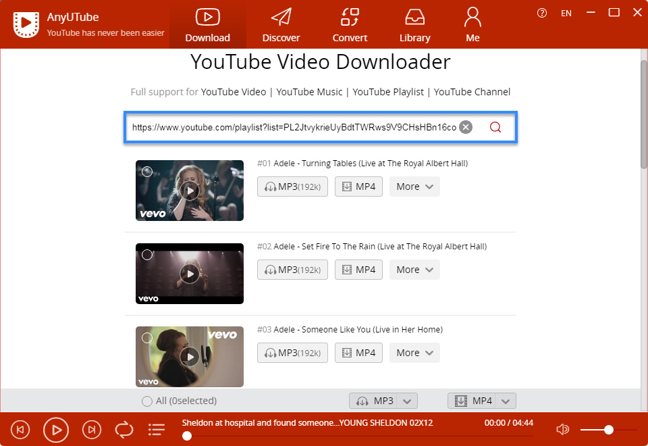Image resolution: width=648 pixels, height=446 pixels.
Task: Download Set Fire To The Rain as MP3
Action: click(x=292, y=270)
